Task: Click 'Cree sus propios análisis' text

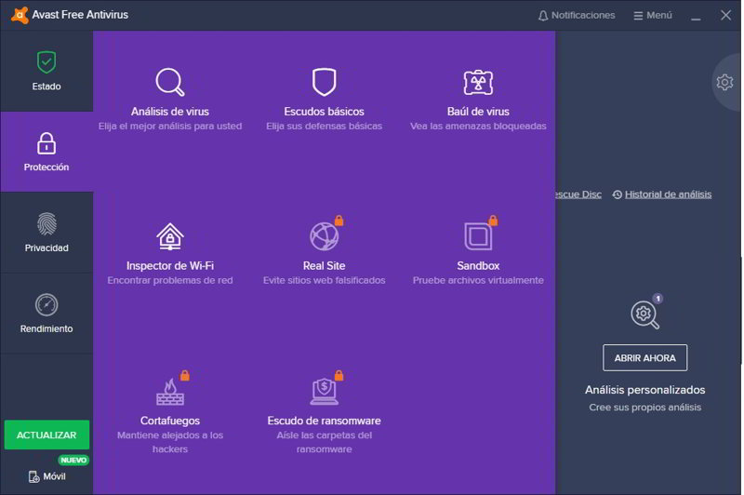Action: 644,408
